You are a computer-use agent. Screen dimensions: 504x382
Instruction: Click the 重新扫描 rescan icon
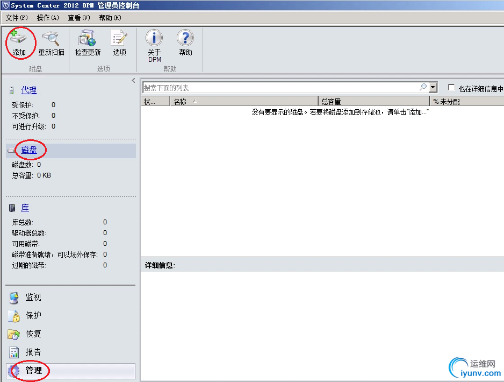tap(51, 38)
